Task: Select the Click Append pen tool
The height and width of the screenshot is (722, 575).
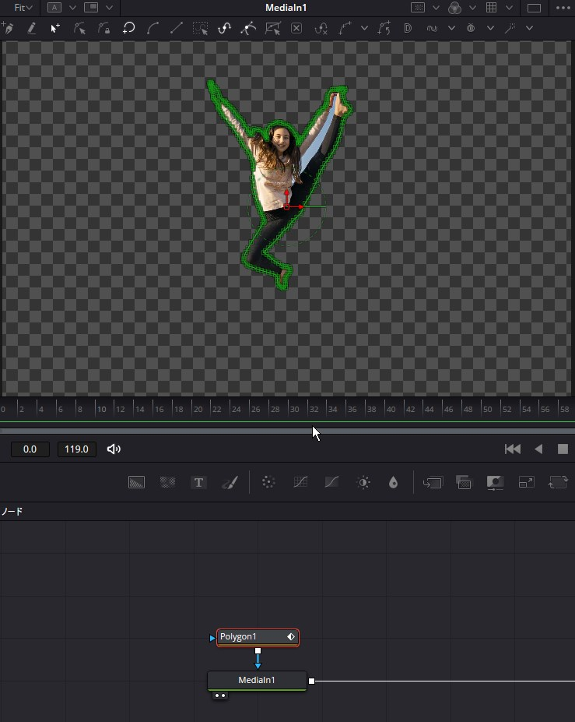Action: coord(8,28)
